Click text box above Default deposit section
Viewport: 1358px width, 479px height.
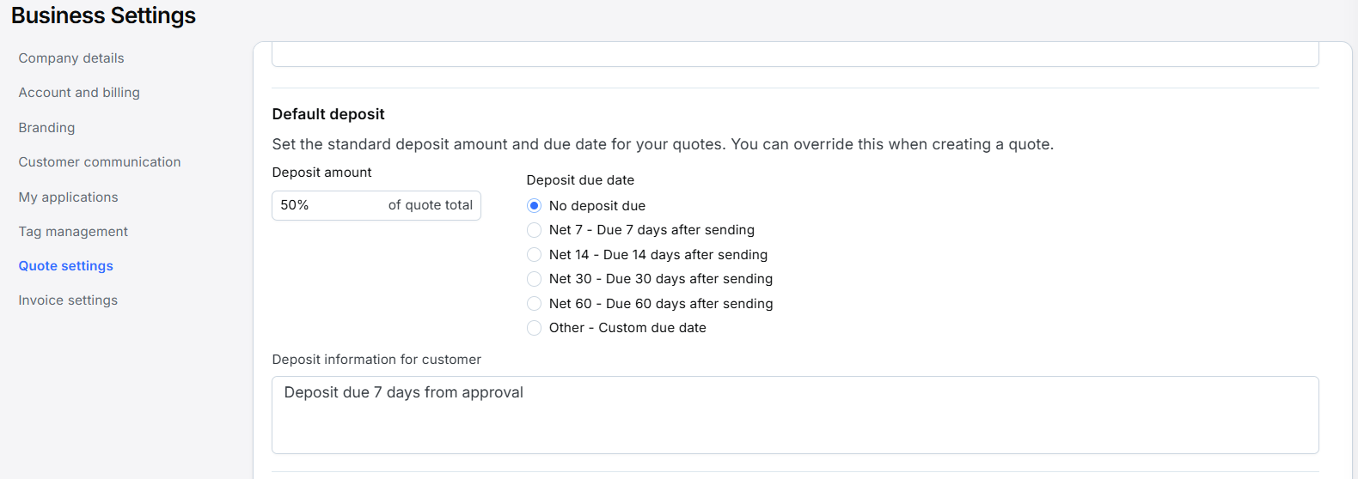[x=794, y=55]
